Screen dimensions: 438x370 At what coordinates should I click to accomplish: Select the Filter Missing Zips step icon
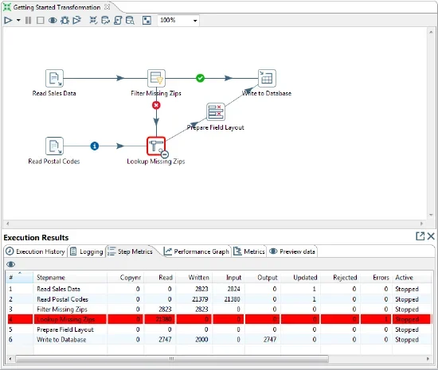[x=156, y=78]
